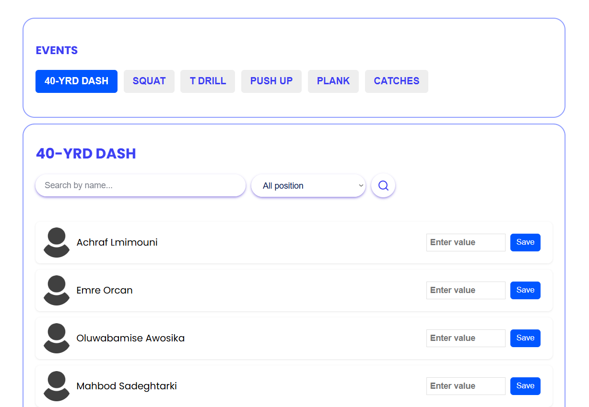Click Achraf Lmimouni's avatar icon

click(57, 242)
